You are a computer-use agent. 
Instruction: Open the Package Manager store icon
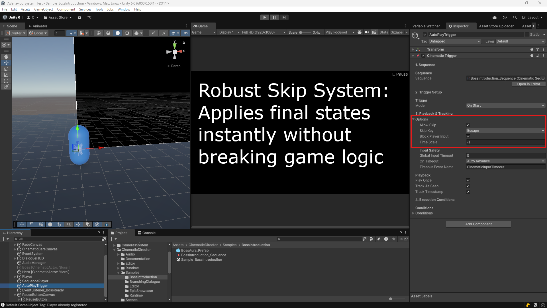point(79,17)
